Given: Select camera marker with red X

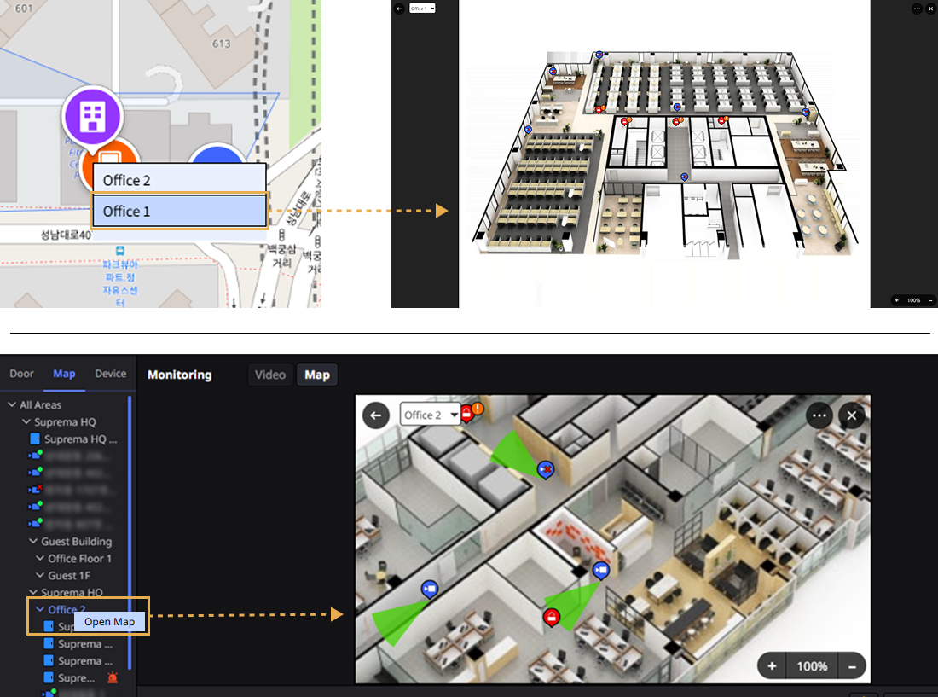Looking at the screenshot, I should (546, 469).
